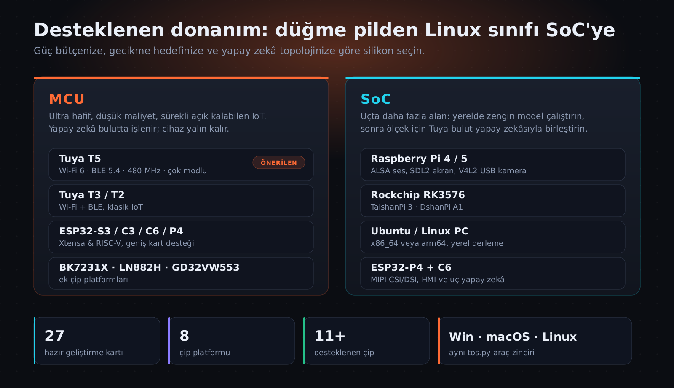Click the Wi-Fi + BLE, klasik IoT text
The width and height of the screenshot is (674, 388).
pos(101,207)
